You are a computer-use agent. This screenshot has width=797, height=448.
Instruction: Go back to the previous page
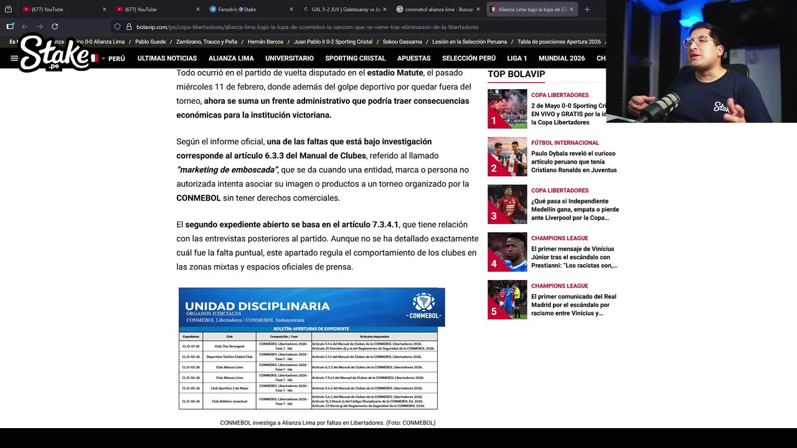[x=25, y=27]
